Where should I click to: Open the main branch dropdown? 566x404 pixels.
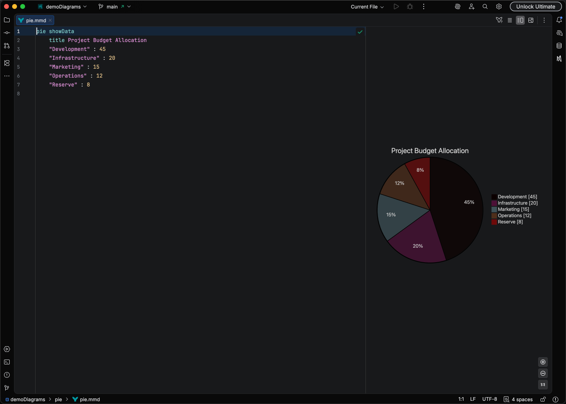[x=114, y=7]
